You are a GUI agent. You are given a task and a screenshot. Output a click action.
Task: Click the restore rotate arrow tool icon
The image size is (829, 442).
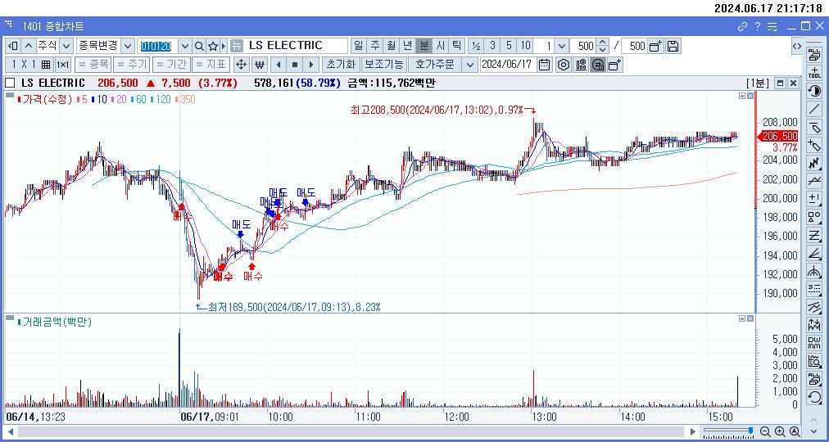[814, 397]
